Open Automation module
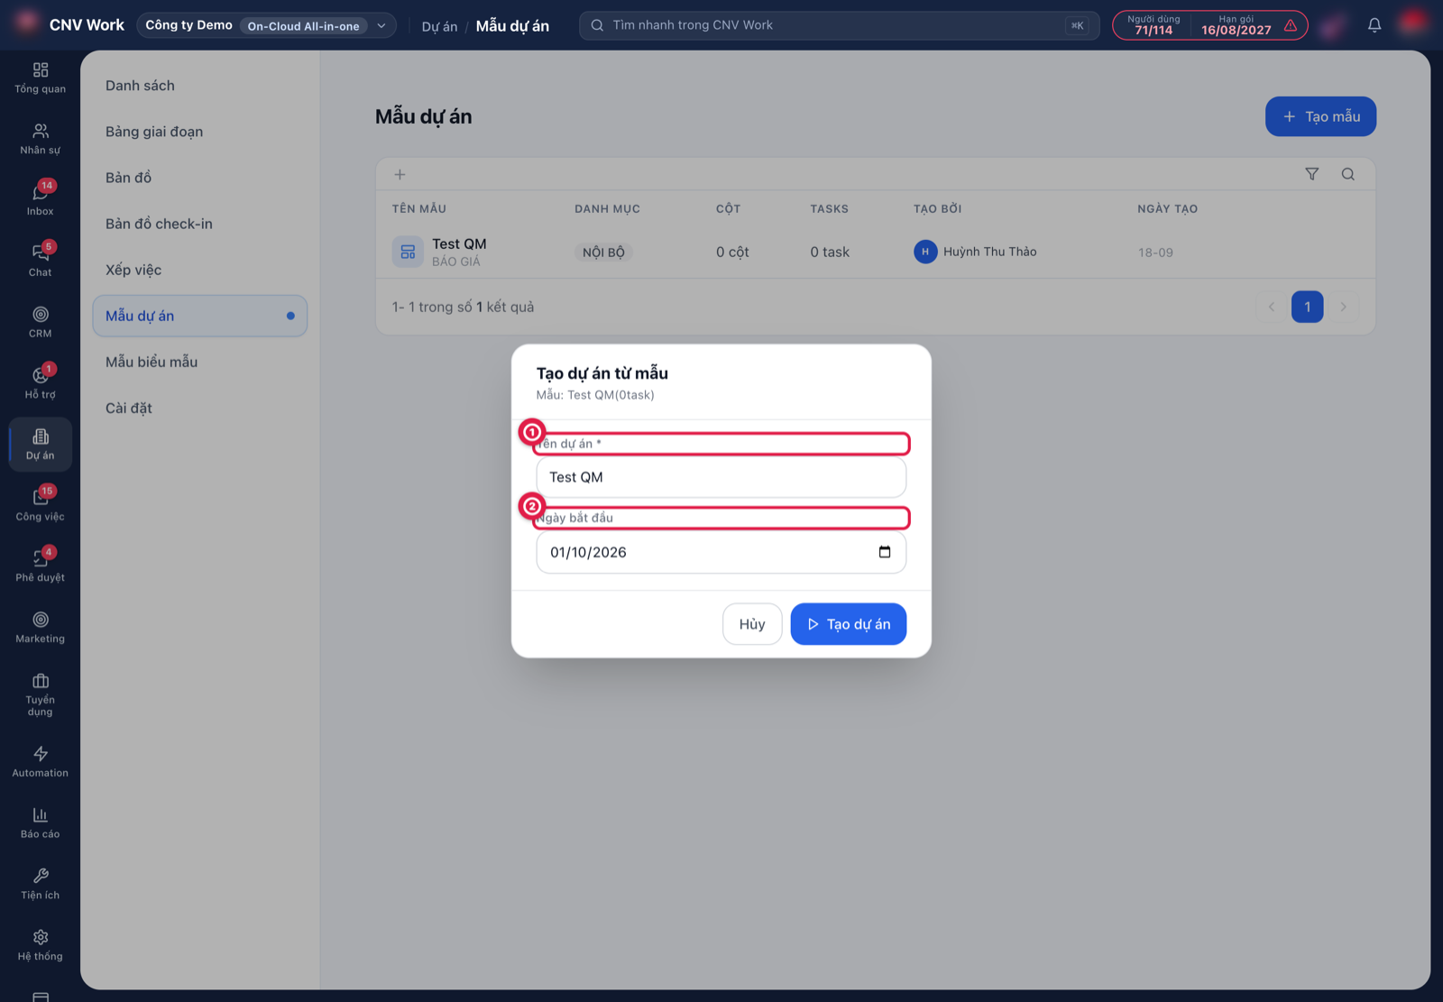 [40, 762]
